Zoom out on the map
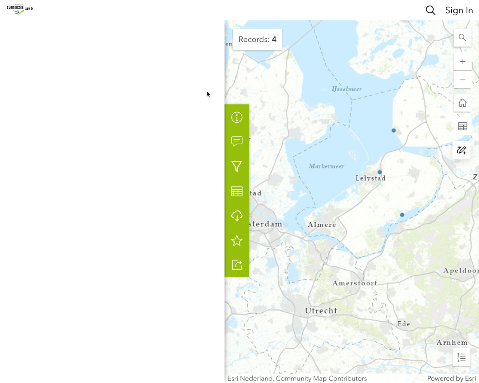The image size is (479, 383). (x=462, y=80)
